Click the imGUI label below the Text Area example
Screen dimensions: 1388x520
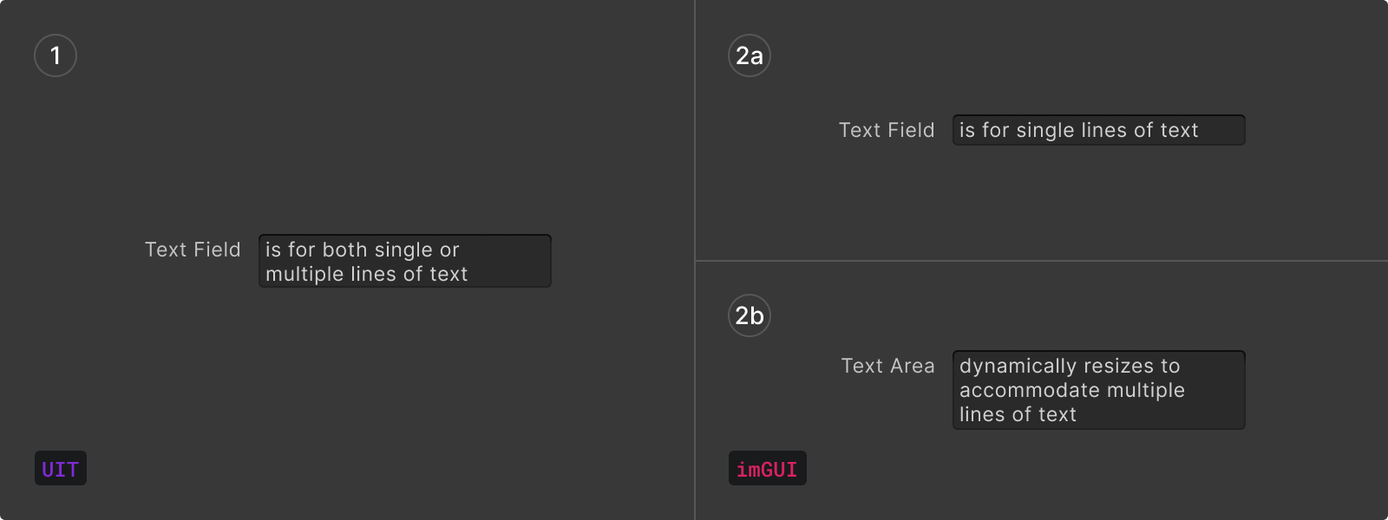click(767, 468)
